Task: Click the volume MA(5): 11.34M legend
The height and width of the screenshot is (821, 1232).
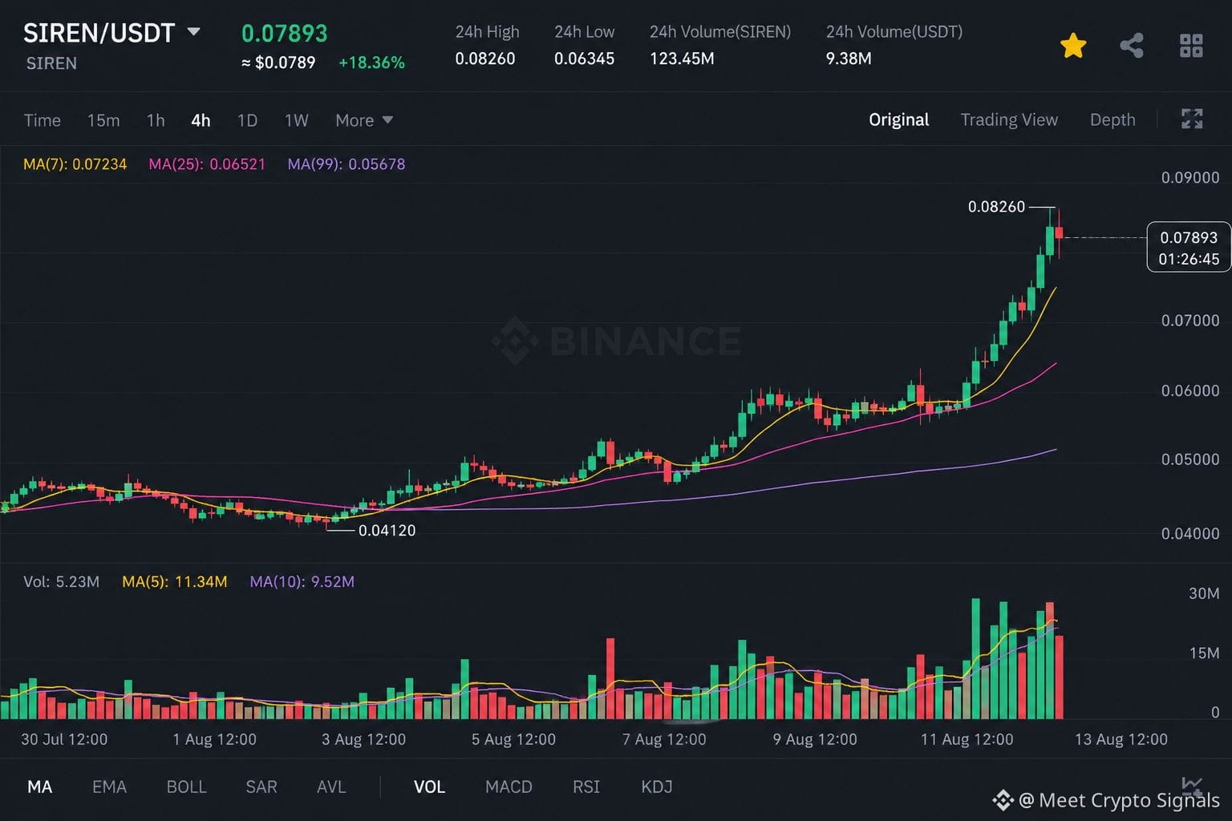Action: click(x=174, y=581)
